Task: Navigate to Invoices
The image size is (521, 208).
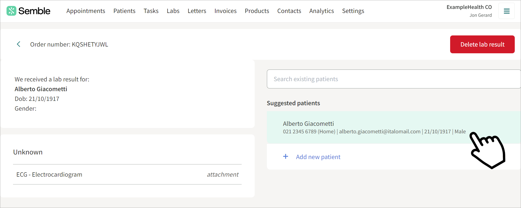Action: click(225, 11)
